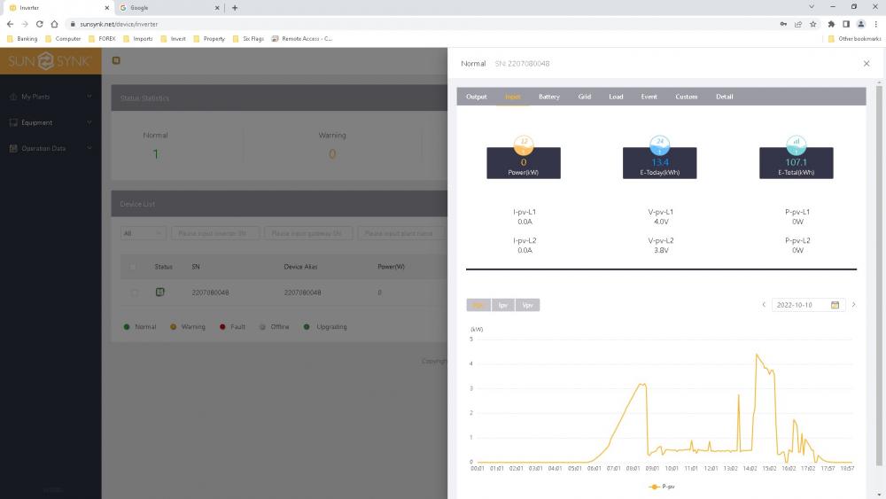Click the E-Total(kWh) gauge icon
The image size is (886, 499).
(796, 144)
